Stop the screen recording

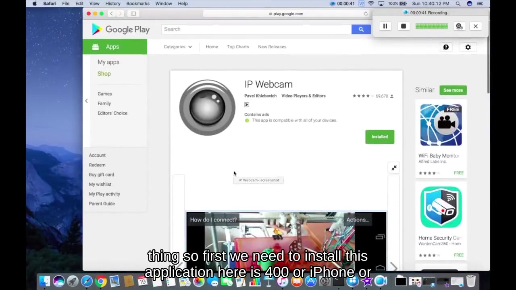coord(404,26)
